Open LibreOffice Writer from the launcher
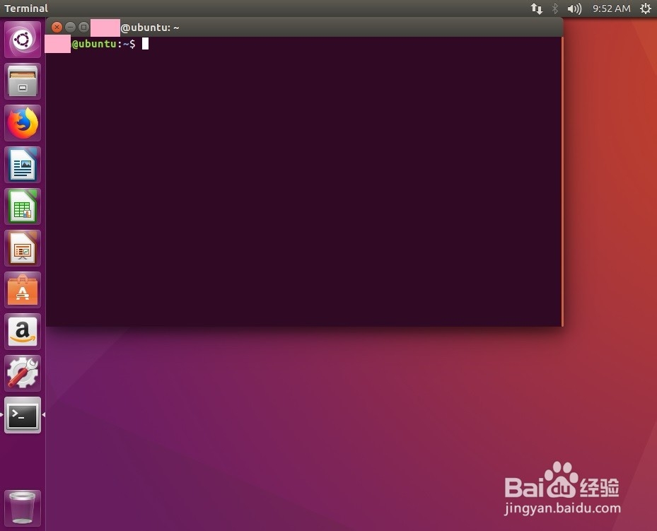Viewport: 657px width, 531px height. (x=23, y=165)
